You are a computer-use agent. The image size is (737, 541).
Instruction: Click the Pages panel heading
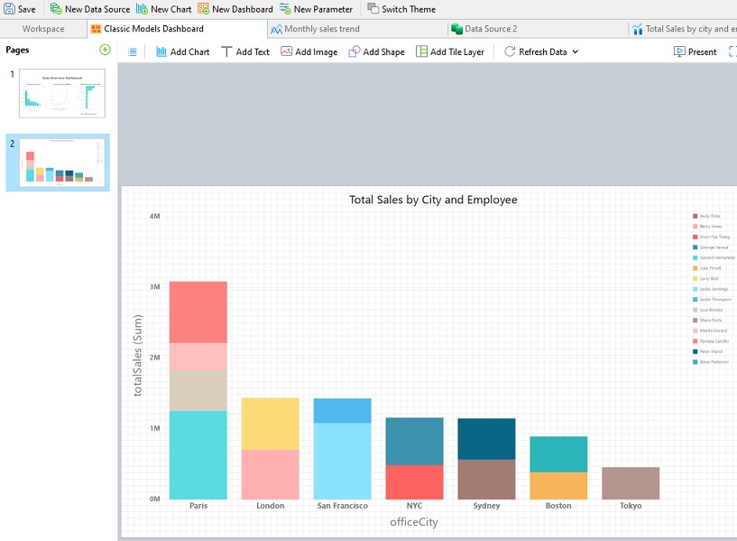tap(17, 50)
